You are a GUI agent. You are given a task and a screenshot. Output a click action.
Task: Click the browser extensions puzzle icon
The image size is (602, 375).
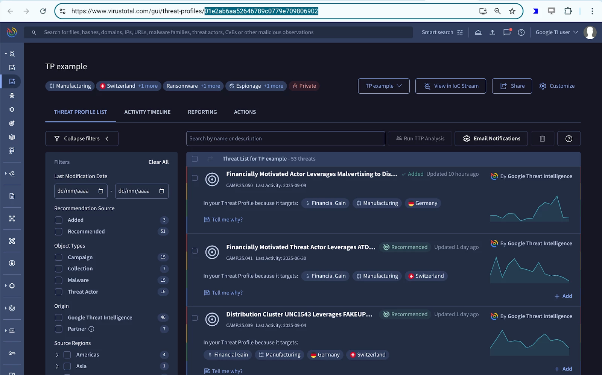[x=568, y=11]
